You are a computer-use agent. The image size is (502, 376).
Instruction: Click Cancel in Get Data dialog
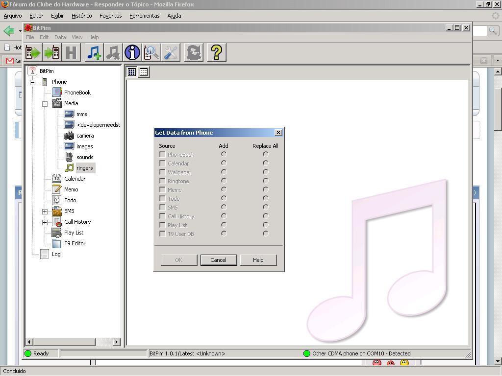219,260
